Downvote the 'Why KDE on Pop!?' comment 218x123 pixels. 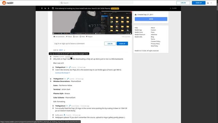point(51,59)
